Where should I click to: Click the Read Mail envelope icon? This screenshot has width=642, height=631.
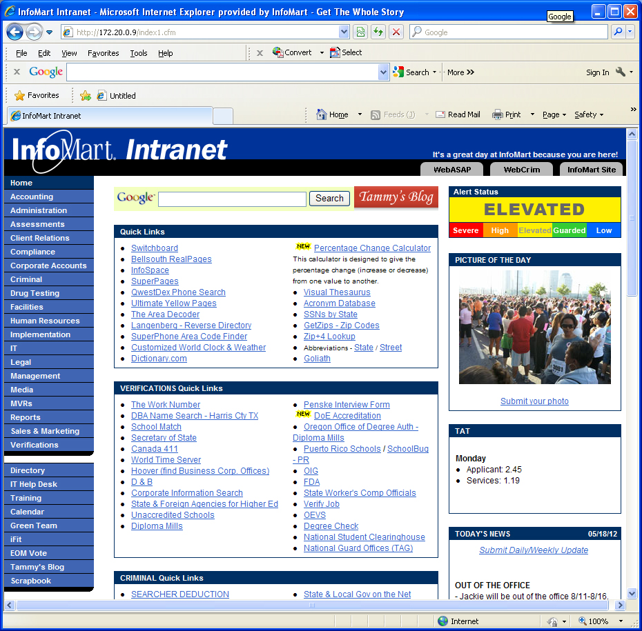tap(440, 114)
